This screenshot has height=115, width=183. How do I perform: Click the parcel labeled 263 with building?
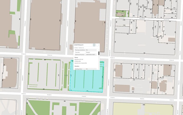coord(132,86)
